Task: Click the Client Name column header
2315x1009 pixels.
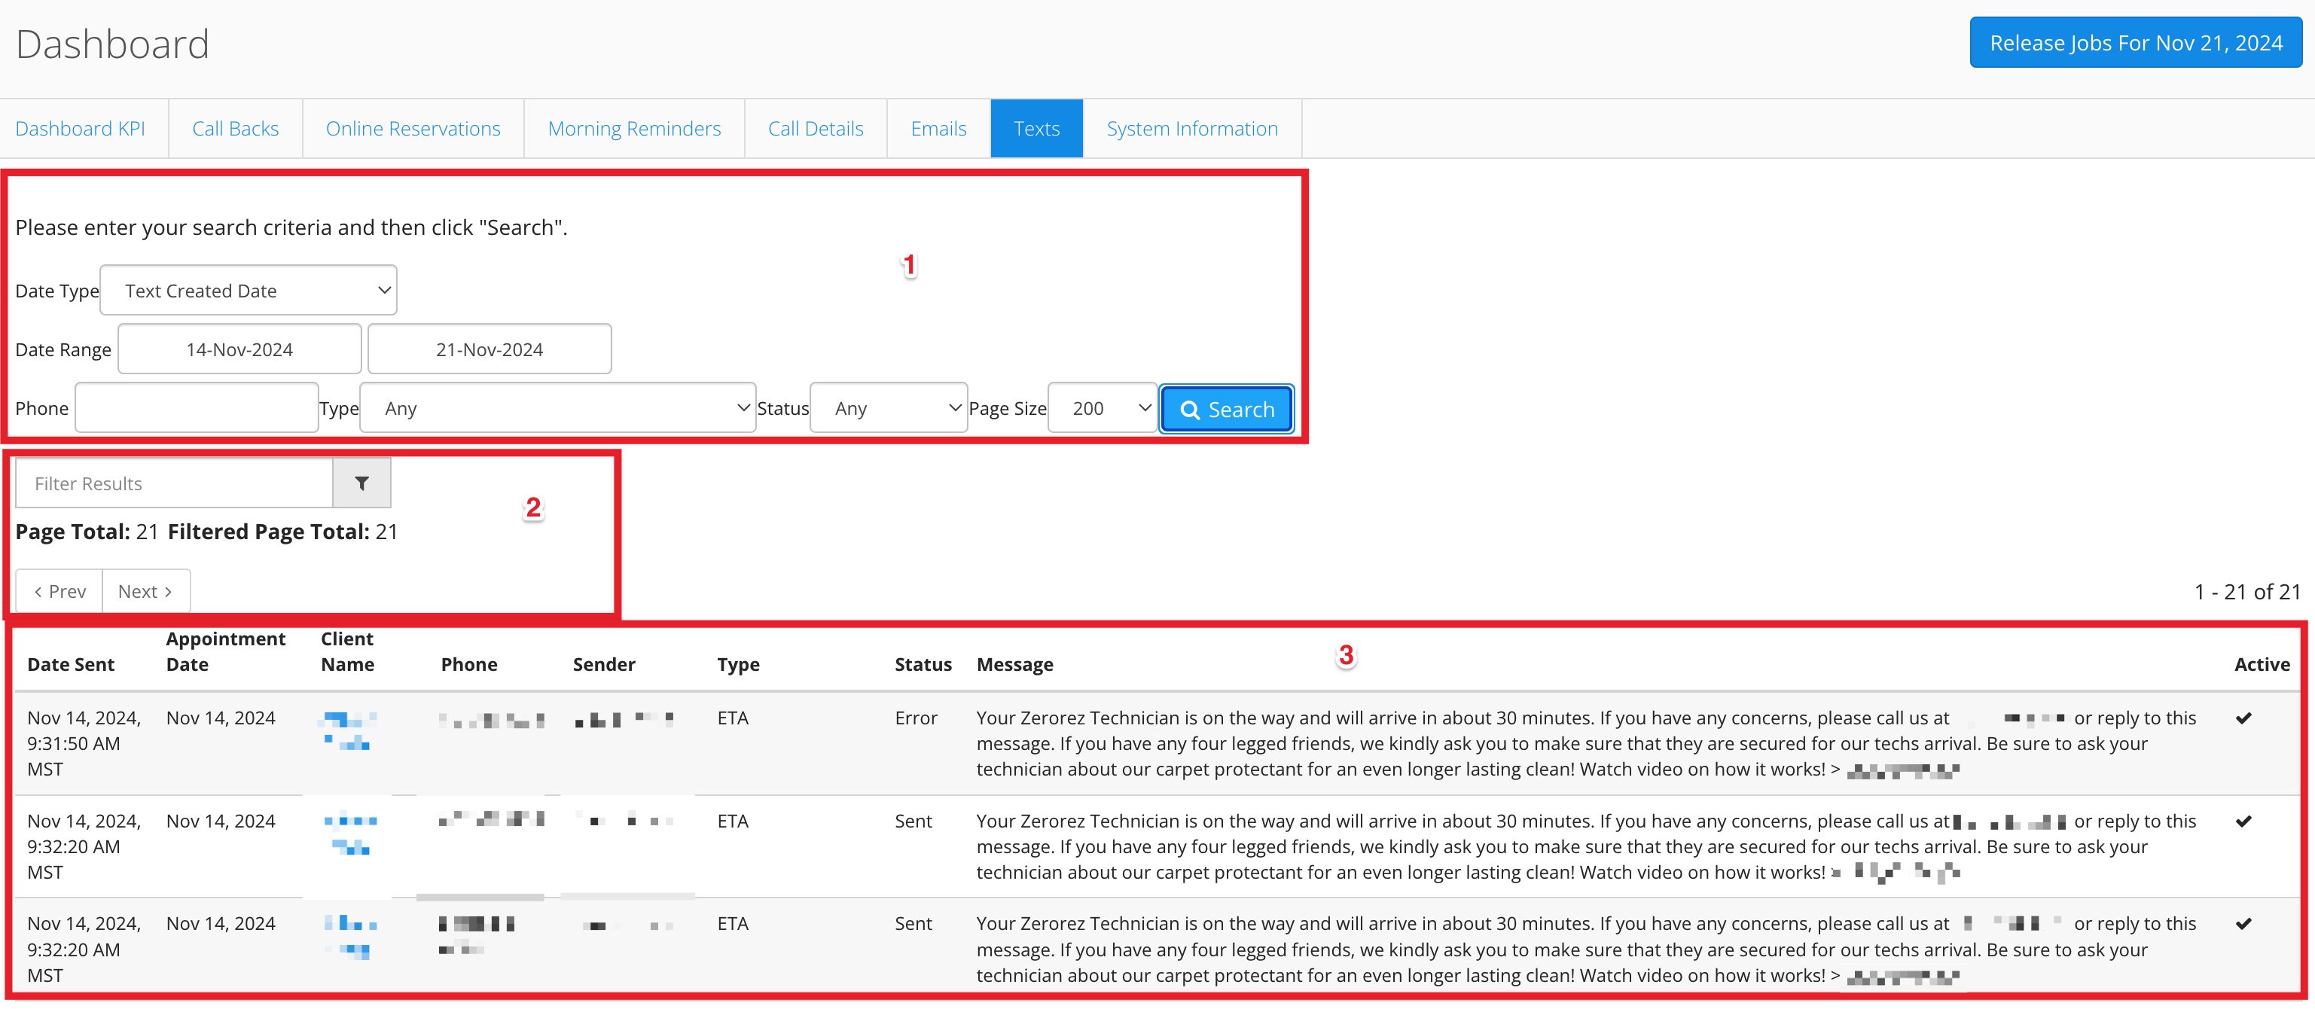Action: pos(348,651)
